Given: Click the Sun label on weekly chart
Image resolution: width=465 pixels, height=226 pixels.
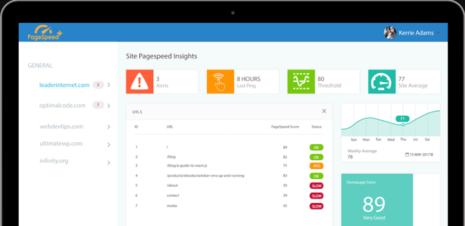Looking at the screenshot, I should pos(354,140).
